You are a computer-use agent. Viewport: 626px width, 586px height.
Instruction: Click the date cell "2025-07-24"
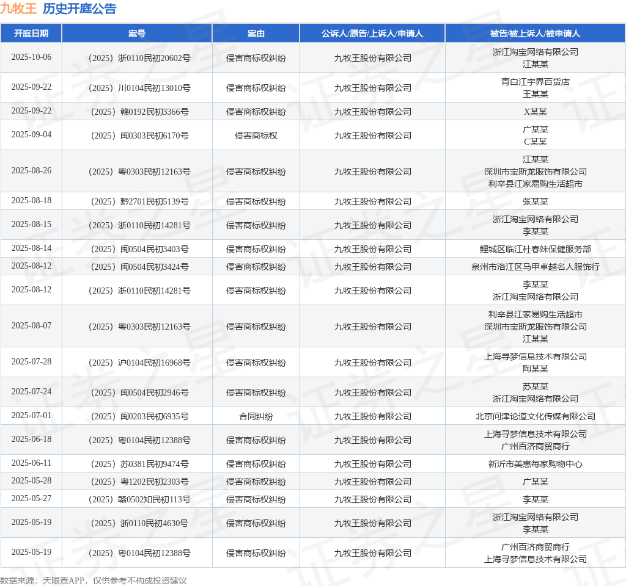click(x=31, y=391)
